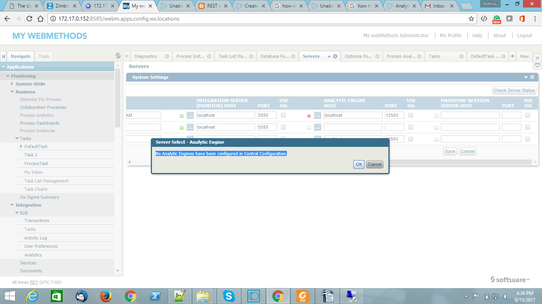542x304 pixels.
Task: Launch Firefox from the taskbar
Action: (106, 296)
